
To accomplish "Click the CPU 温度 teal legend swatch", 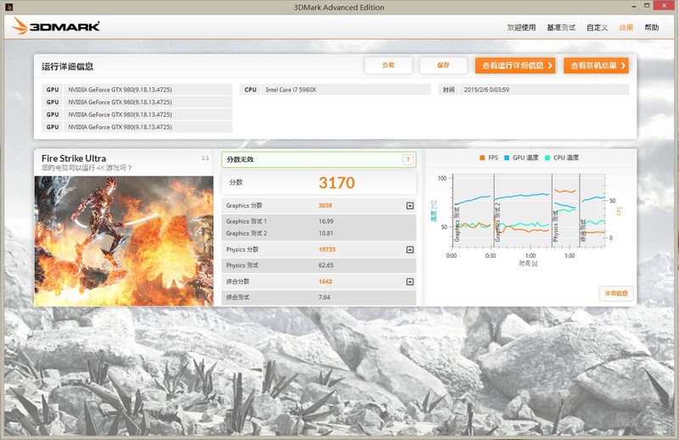I will (547, 158).
